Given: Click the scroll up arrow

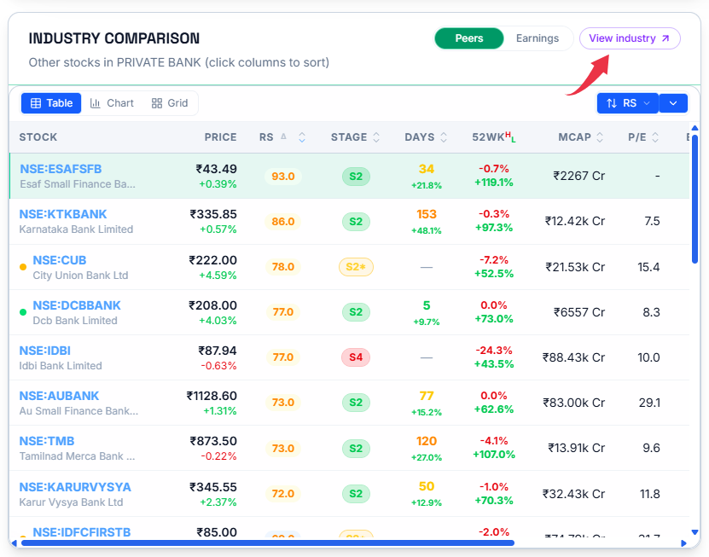Looking at the screenshot, I should coord(694,129).
